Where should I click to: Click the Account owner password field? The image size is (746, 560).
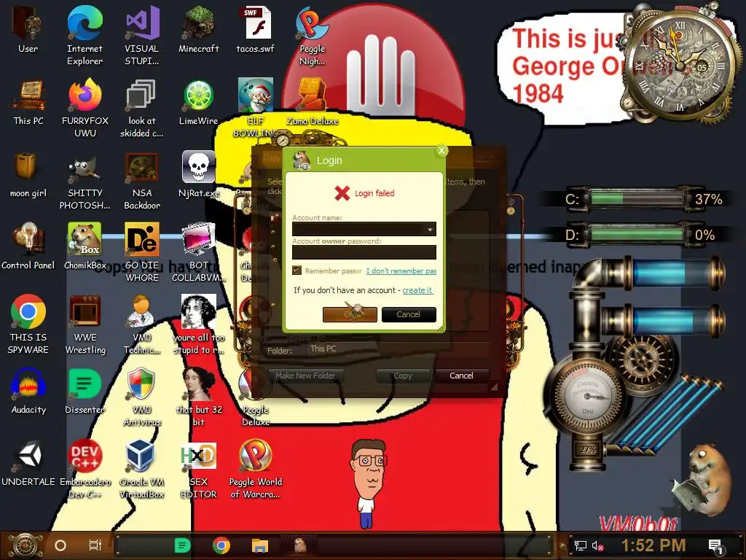pos(364,252)
